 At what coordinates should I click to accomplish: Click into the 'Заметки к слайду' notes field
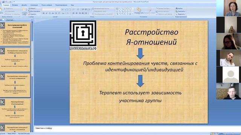137,129
